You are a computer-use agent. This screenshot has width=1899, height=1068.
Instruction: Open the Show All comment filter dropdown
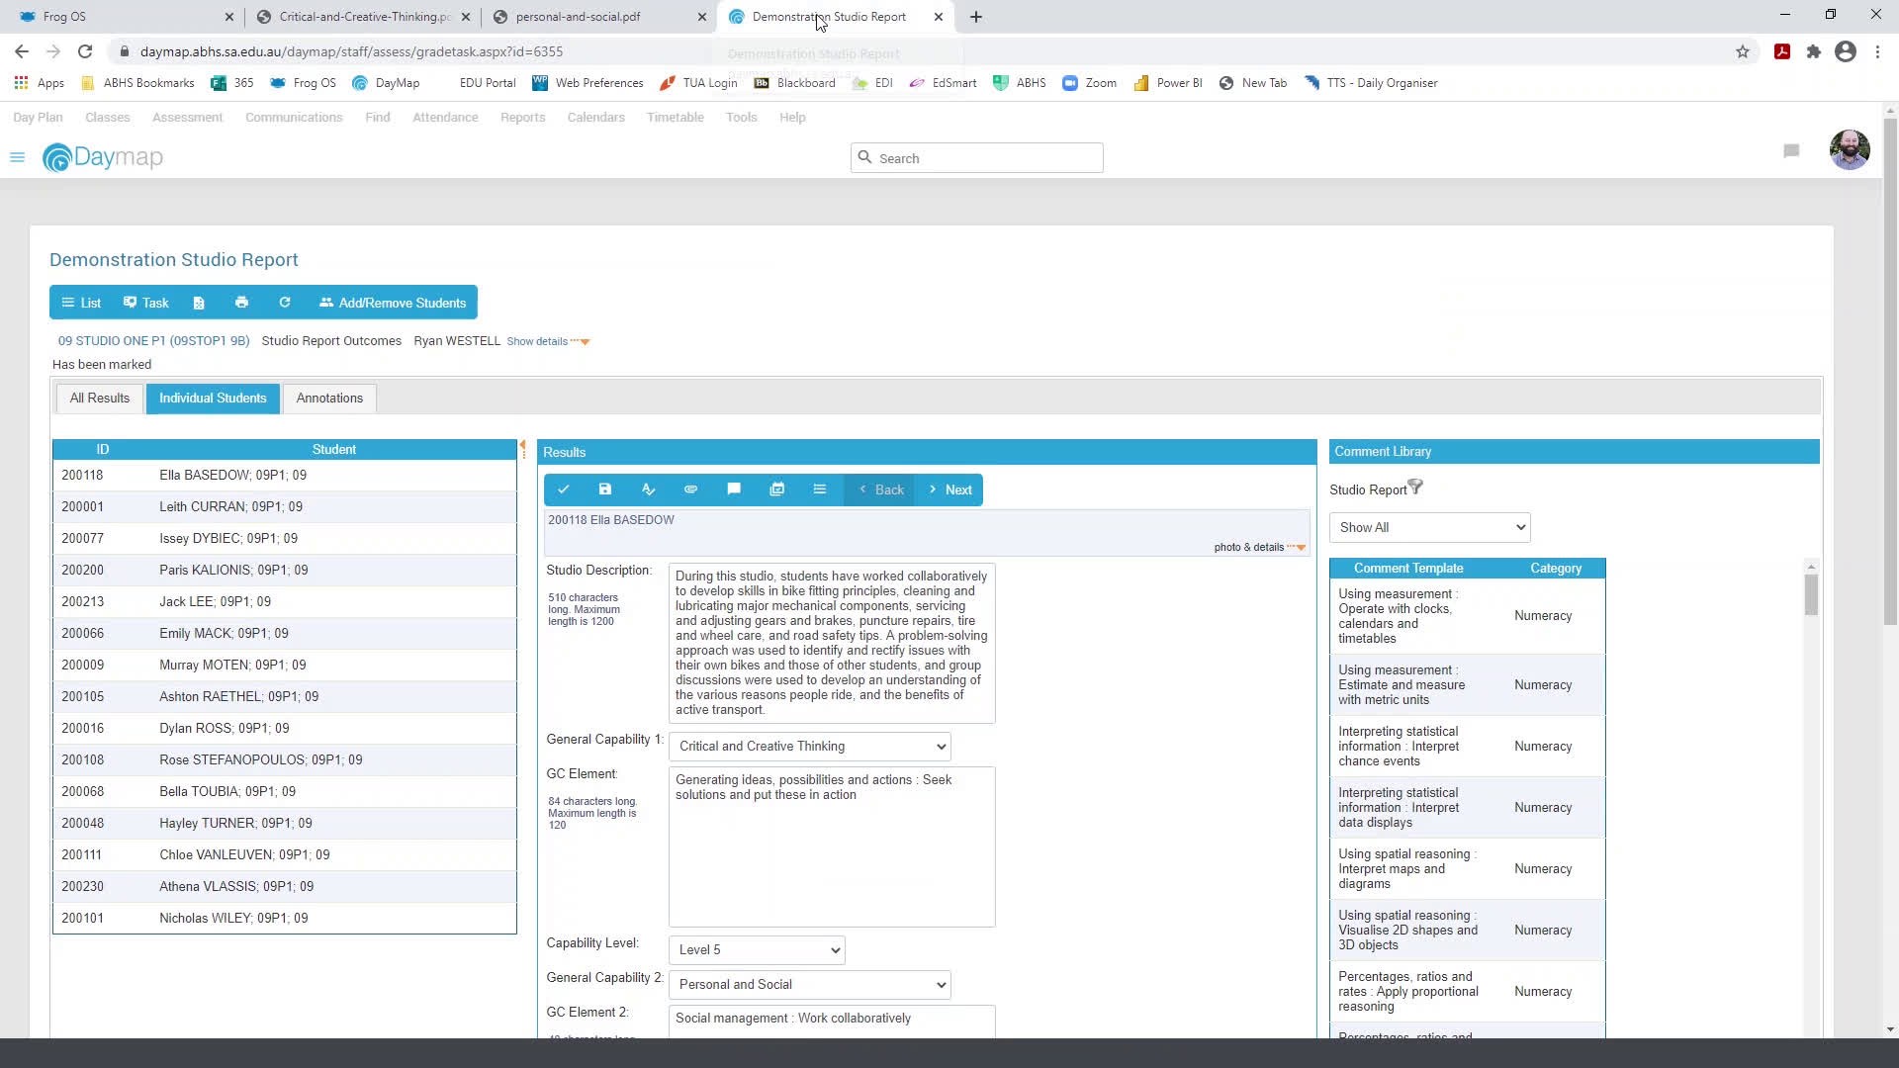(x=1430, y=528)
